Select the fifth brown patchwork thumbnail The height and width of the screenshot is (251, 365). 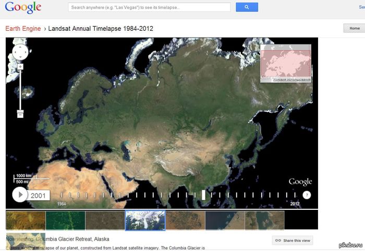point(186,220)
